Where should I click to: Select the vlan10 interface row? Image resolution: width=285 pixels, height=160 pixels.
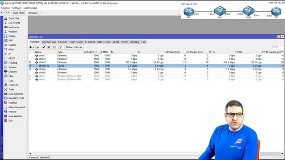[x=156, y=66]
